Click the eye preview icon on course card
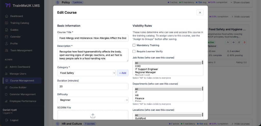 tap(233, 42)
